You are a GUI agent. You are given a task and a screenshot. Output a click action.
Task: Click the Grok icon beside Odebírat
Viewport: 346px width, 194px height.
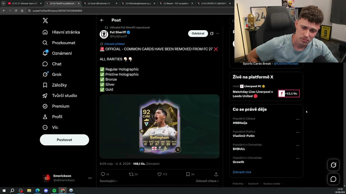point(212,33)
